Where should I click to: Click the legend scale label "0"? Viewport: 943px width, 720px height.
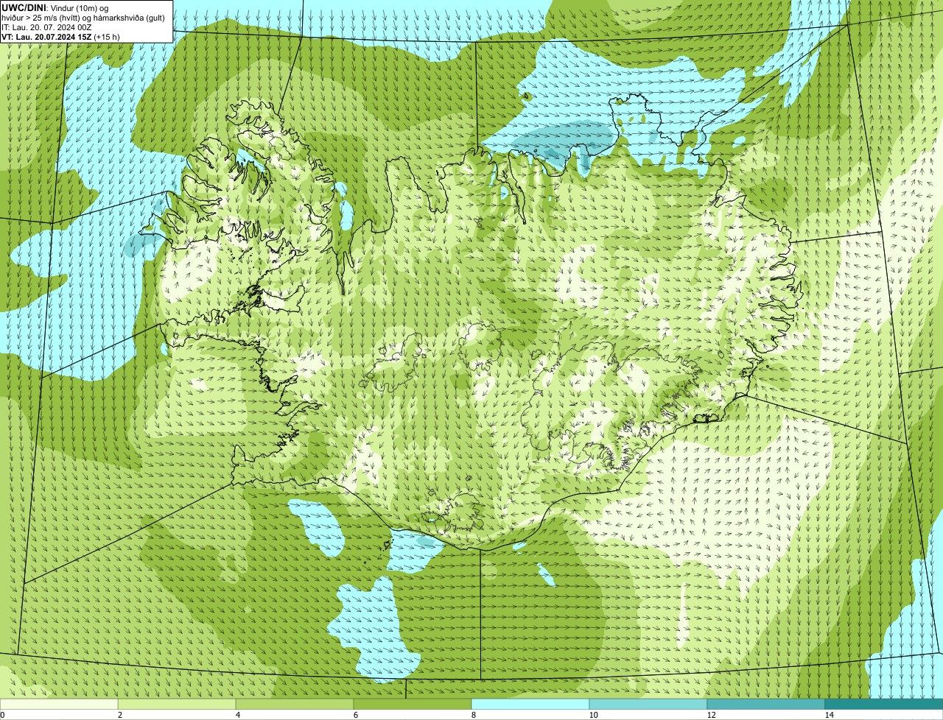pos(2,715)
